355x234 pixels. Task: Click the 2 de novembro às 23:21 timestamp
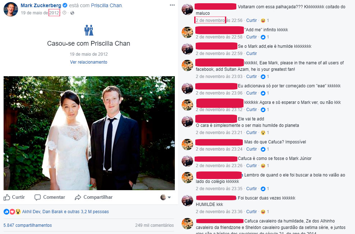(x=219, y=133)
